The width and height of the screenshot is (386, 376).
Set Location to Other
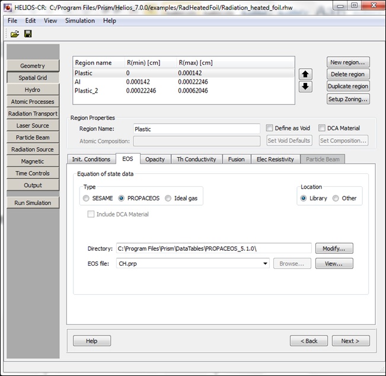(336, 198)
